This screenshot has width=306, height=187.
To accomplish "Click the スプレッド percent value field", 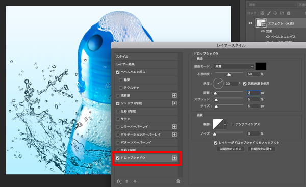I will [x=253, y=99].
